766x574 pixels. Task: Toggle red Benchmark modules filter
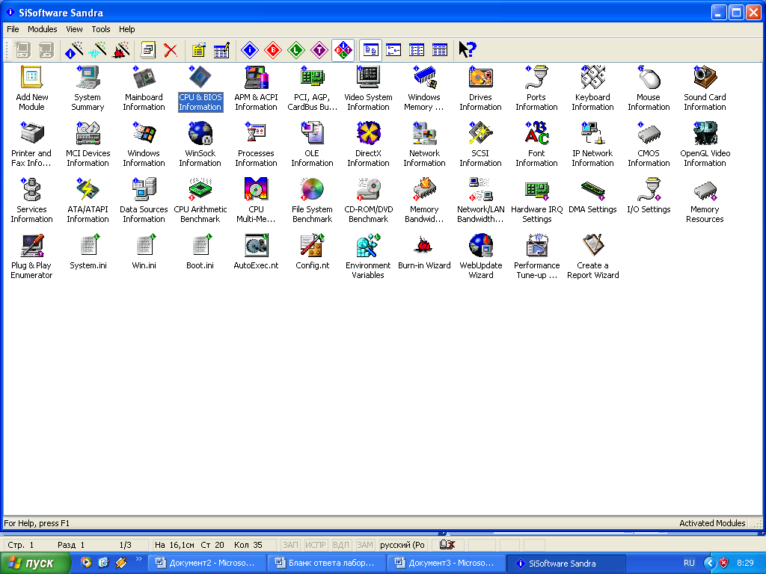point(273,50)
